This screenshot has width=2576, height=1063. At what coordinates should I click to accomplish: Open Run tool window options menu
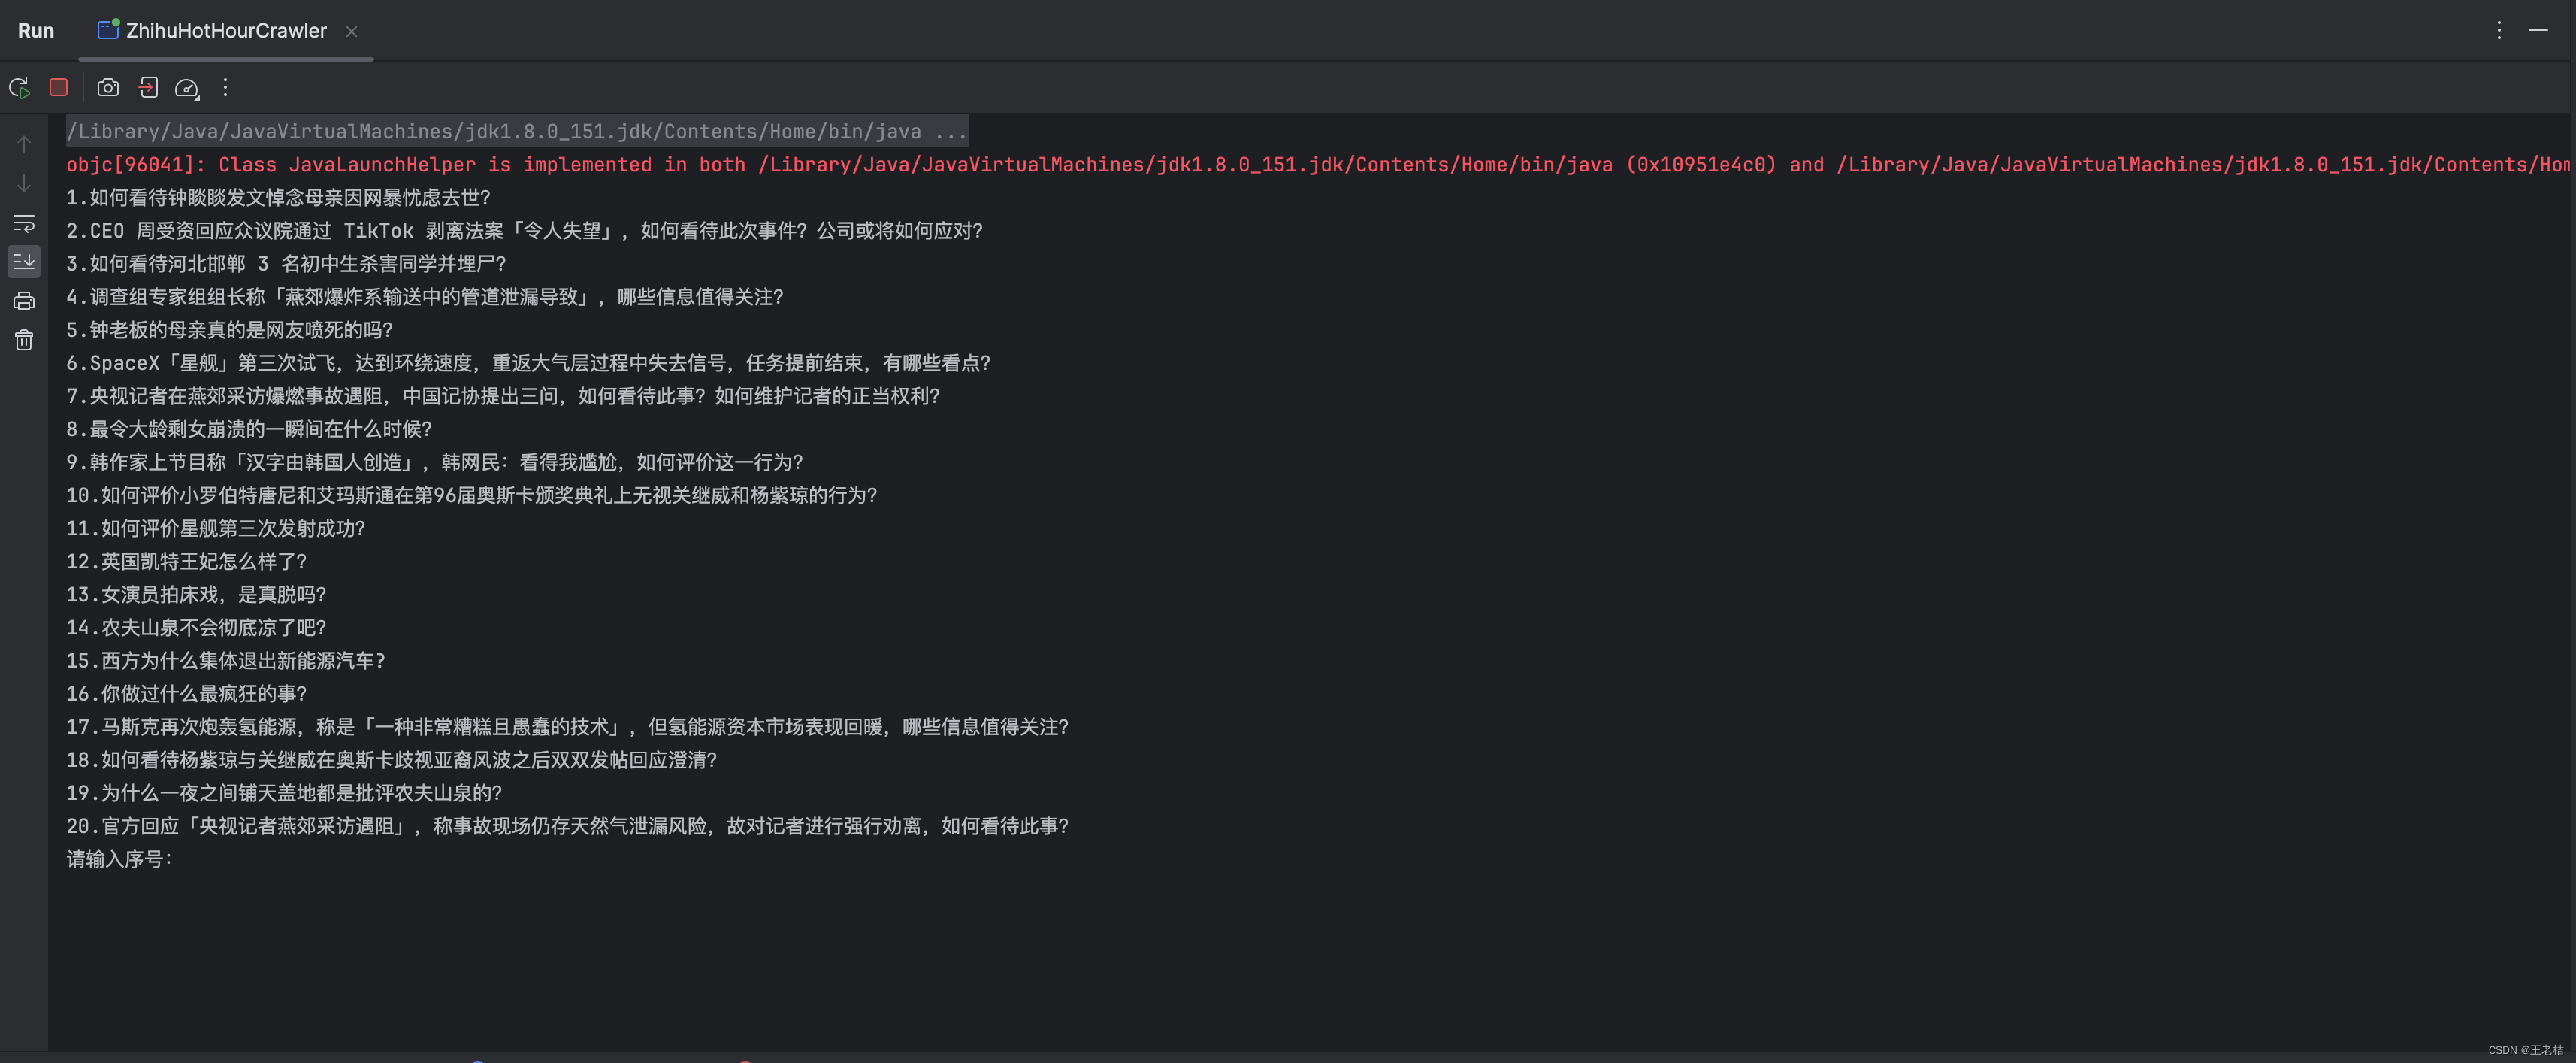pyautogui.click(x=2498, y=30)
